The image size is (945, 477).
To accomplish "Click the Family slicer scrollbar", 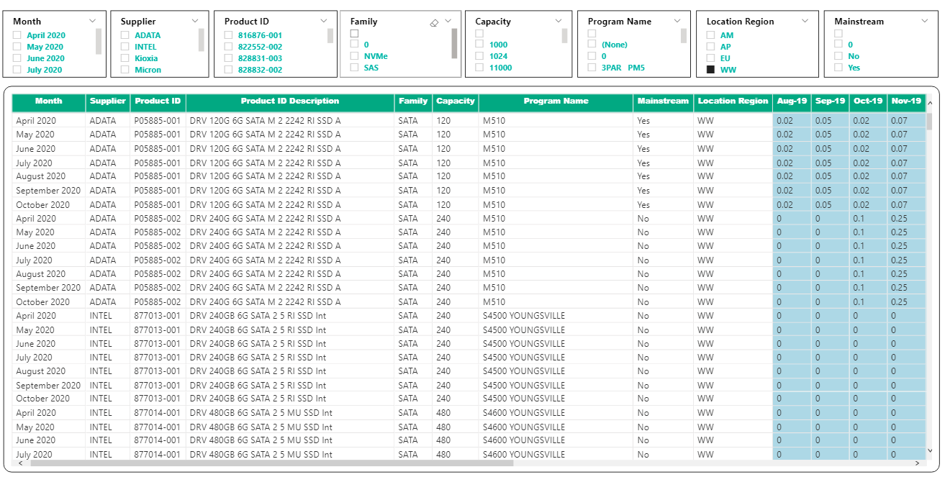I will [454, 43].
